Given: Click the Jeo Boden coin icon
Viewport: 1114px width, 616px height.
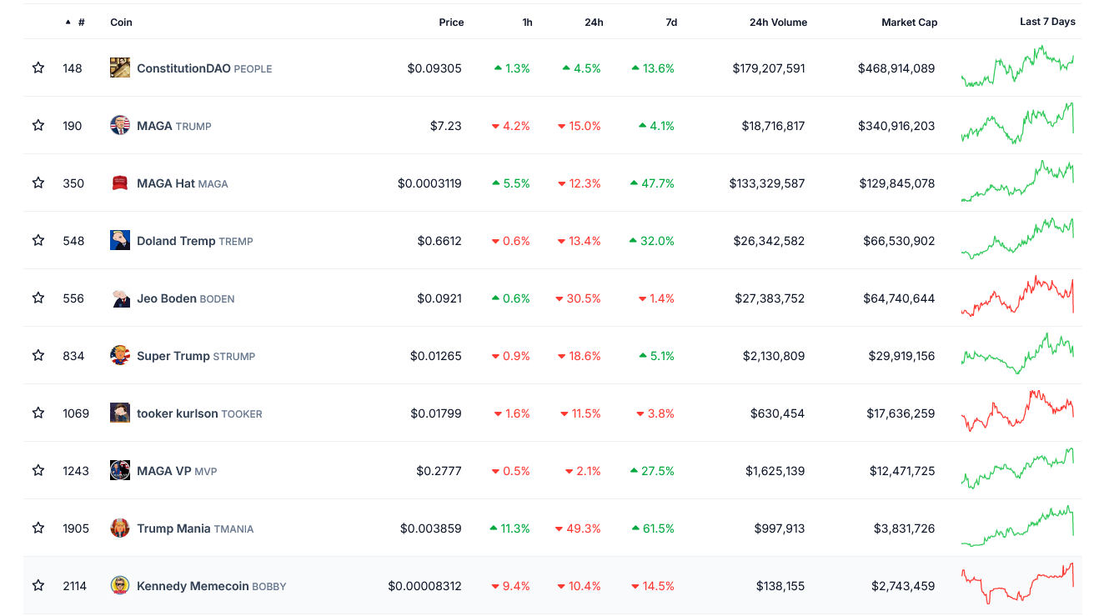Looking at the screenshot, I should pyautogui.click(x=120, y=298).
